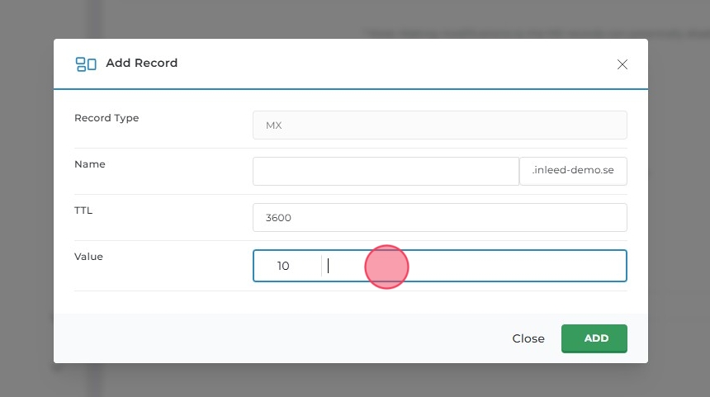Screen dimensions: 710x397
Task: Click the Add Record header icon
Action: (x=86, y=64)
